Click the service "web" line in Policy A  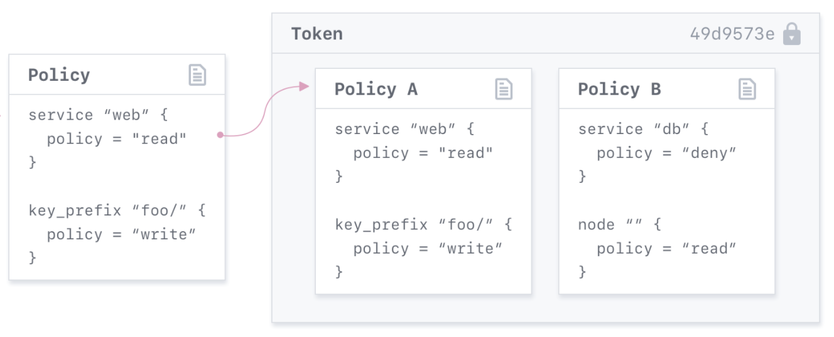(404, 129)
